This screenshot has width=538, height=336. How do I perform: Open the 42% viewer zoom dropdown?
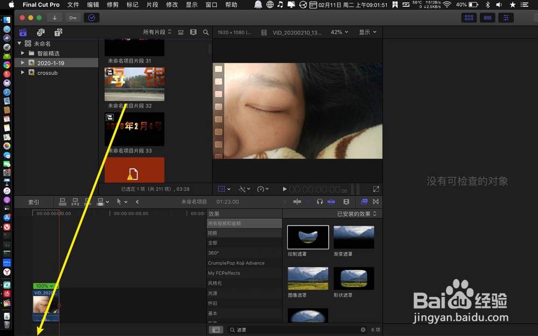coord(339,32)
